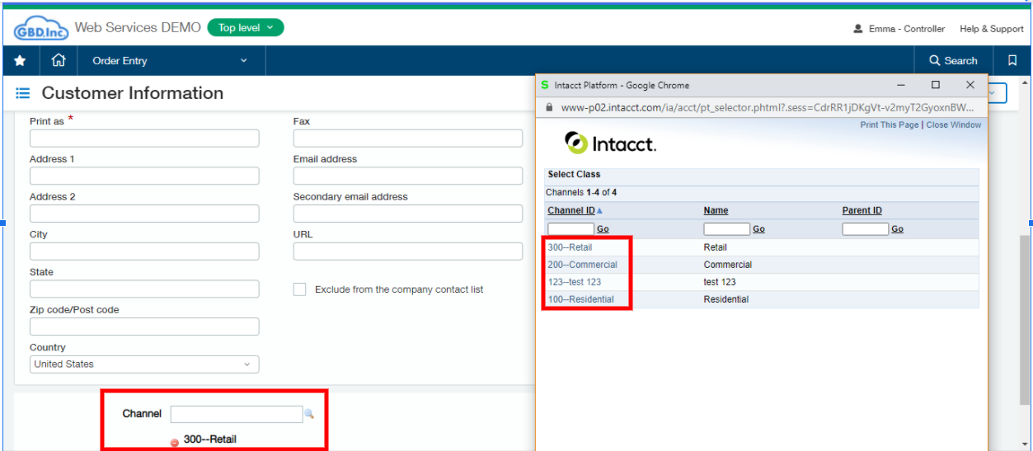Sort by Channel ID column header
Image resolution: width=1033 pixels, height=451 pixels.
(x=571, y=210)
